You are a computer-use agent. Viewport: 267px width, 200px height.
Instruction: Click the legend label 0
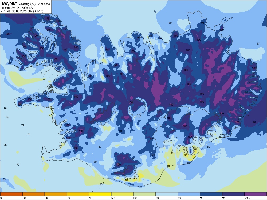point(1,198)
